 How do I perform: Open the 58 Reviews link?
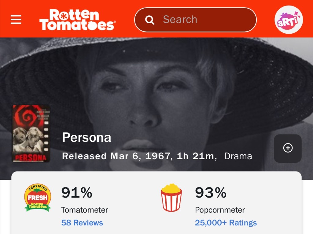click(82, 223)
